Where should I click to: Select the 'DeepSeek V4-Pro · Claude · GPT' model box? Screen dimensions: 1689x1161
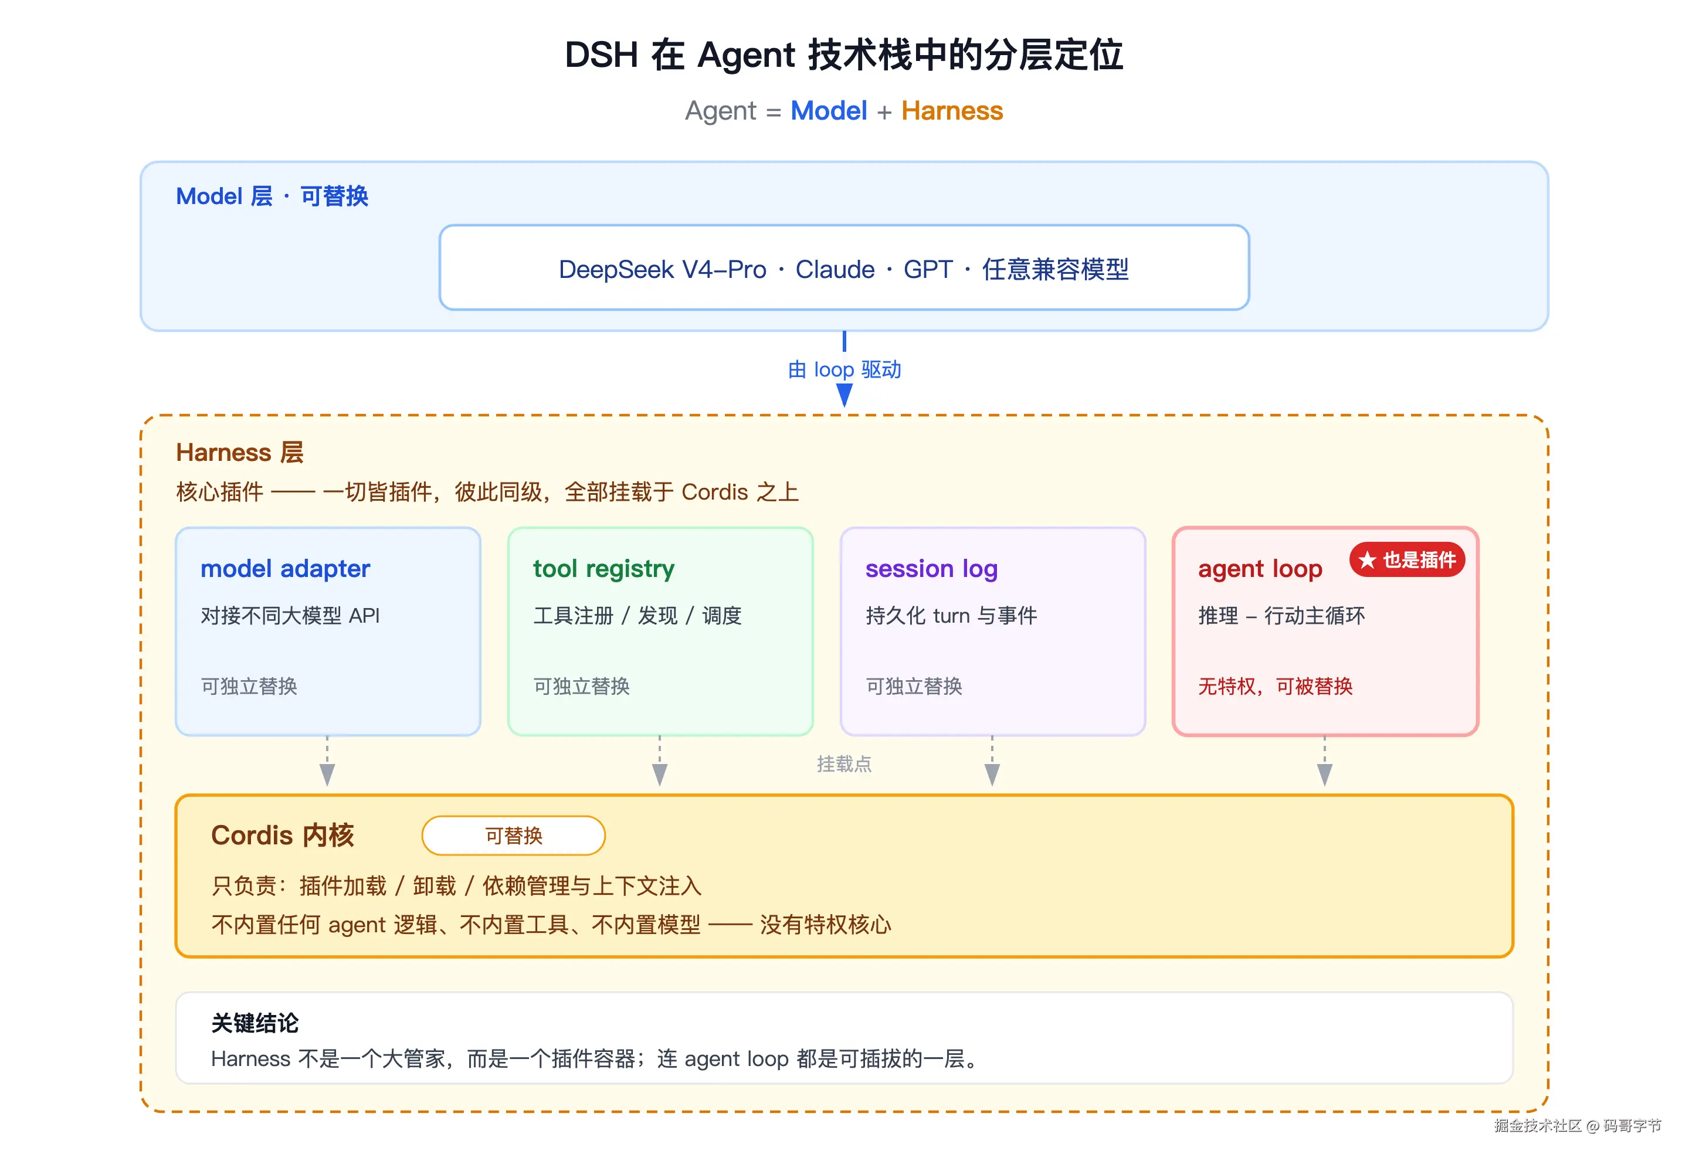pyautogui.click(x=844, y=268)
